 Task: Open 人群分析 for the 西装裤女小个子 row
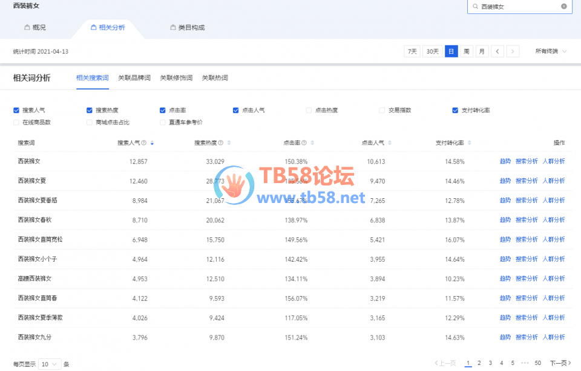pos(554,259)
